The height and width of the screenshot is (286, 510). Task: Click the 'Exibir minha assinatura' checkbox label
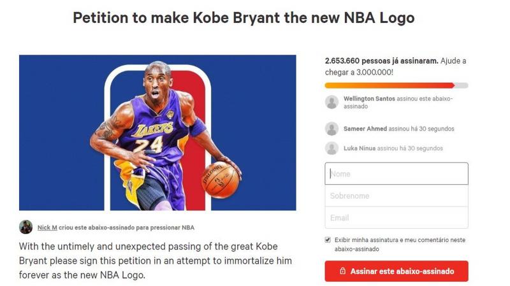click(x=400, y=245)
